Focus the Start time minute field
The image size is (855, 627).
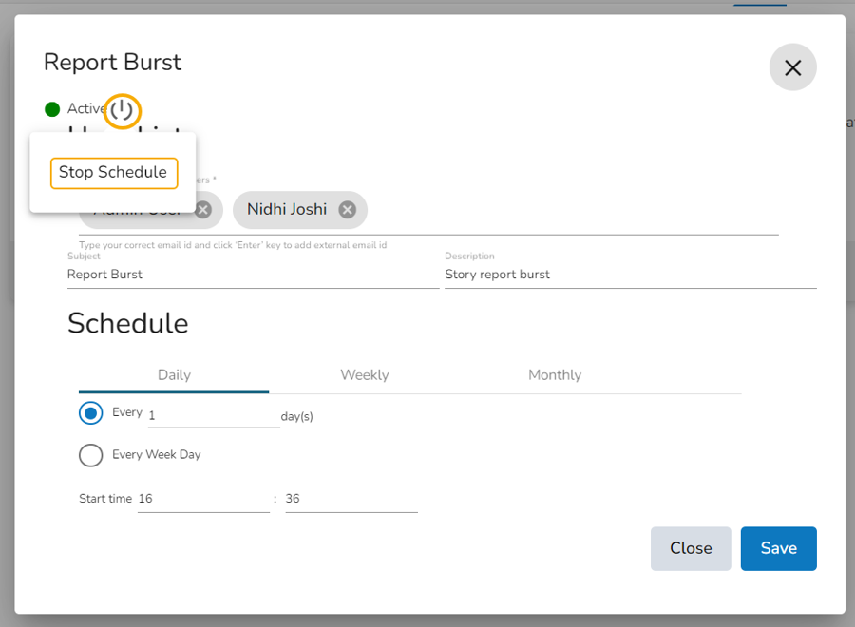click(x=351, y=499)
